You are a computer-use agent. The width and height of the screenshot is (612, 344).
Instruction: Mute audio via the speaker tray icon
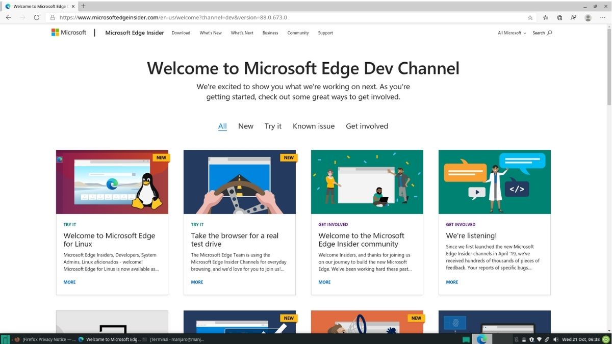pos(556,338)
